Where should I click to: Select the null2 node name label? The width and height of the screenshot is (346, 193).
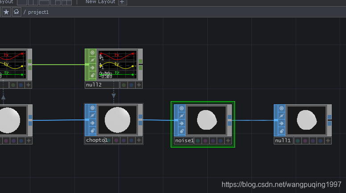click(102, 85)
